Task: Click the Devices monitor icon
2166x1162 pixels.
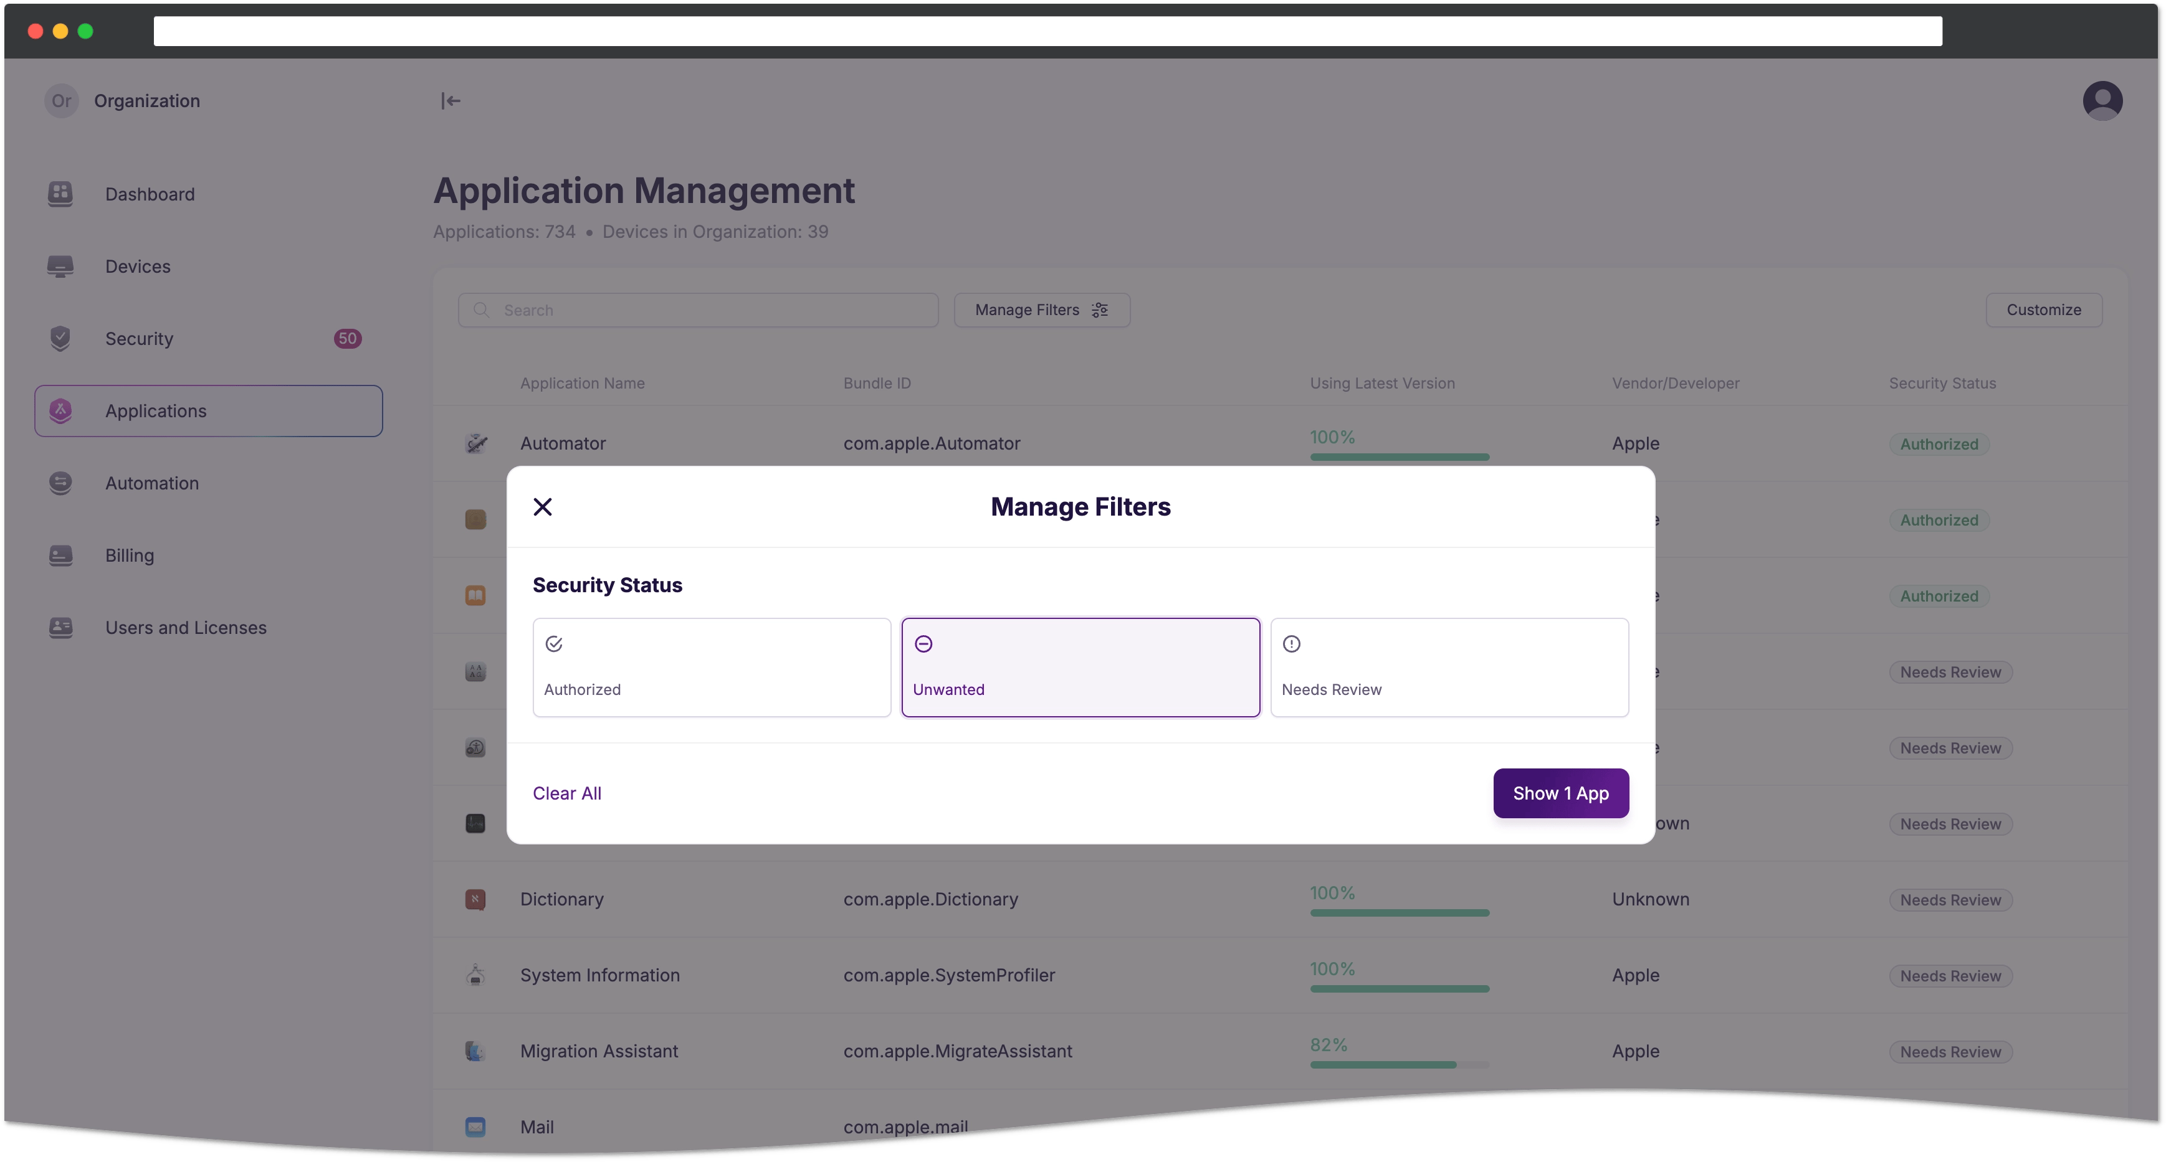Action: point(60,267)
